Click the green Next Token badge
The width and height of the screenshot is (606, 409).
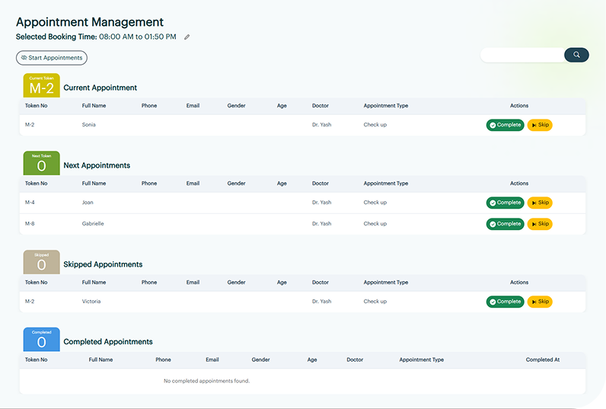42,163
